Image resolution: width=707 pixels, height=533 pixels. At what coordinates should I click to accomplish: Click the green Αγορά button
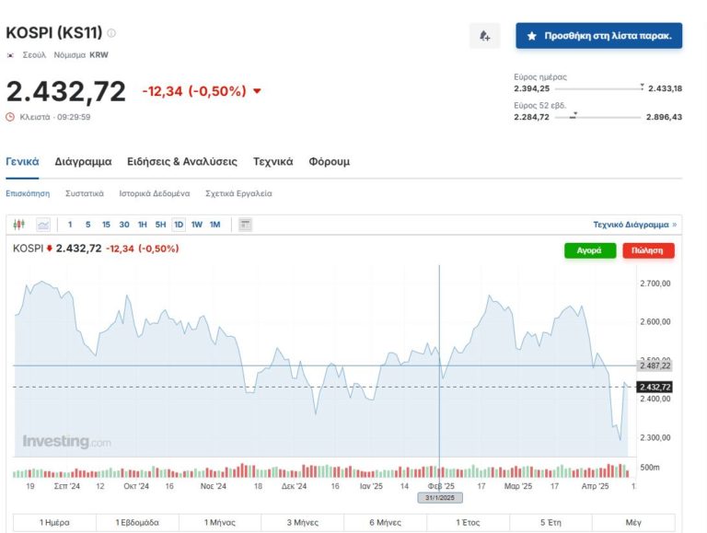coord(589,250)
